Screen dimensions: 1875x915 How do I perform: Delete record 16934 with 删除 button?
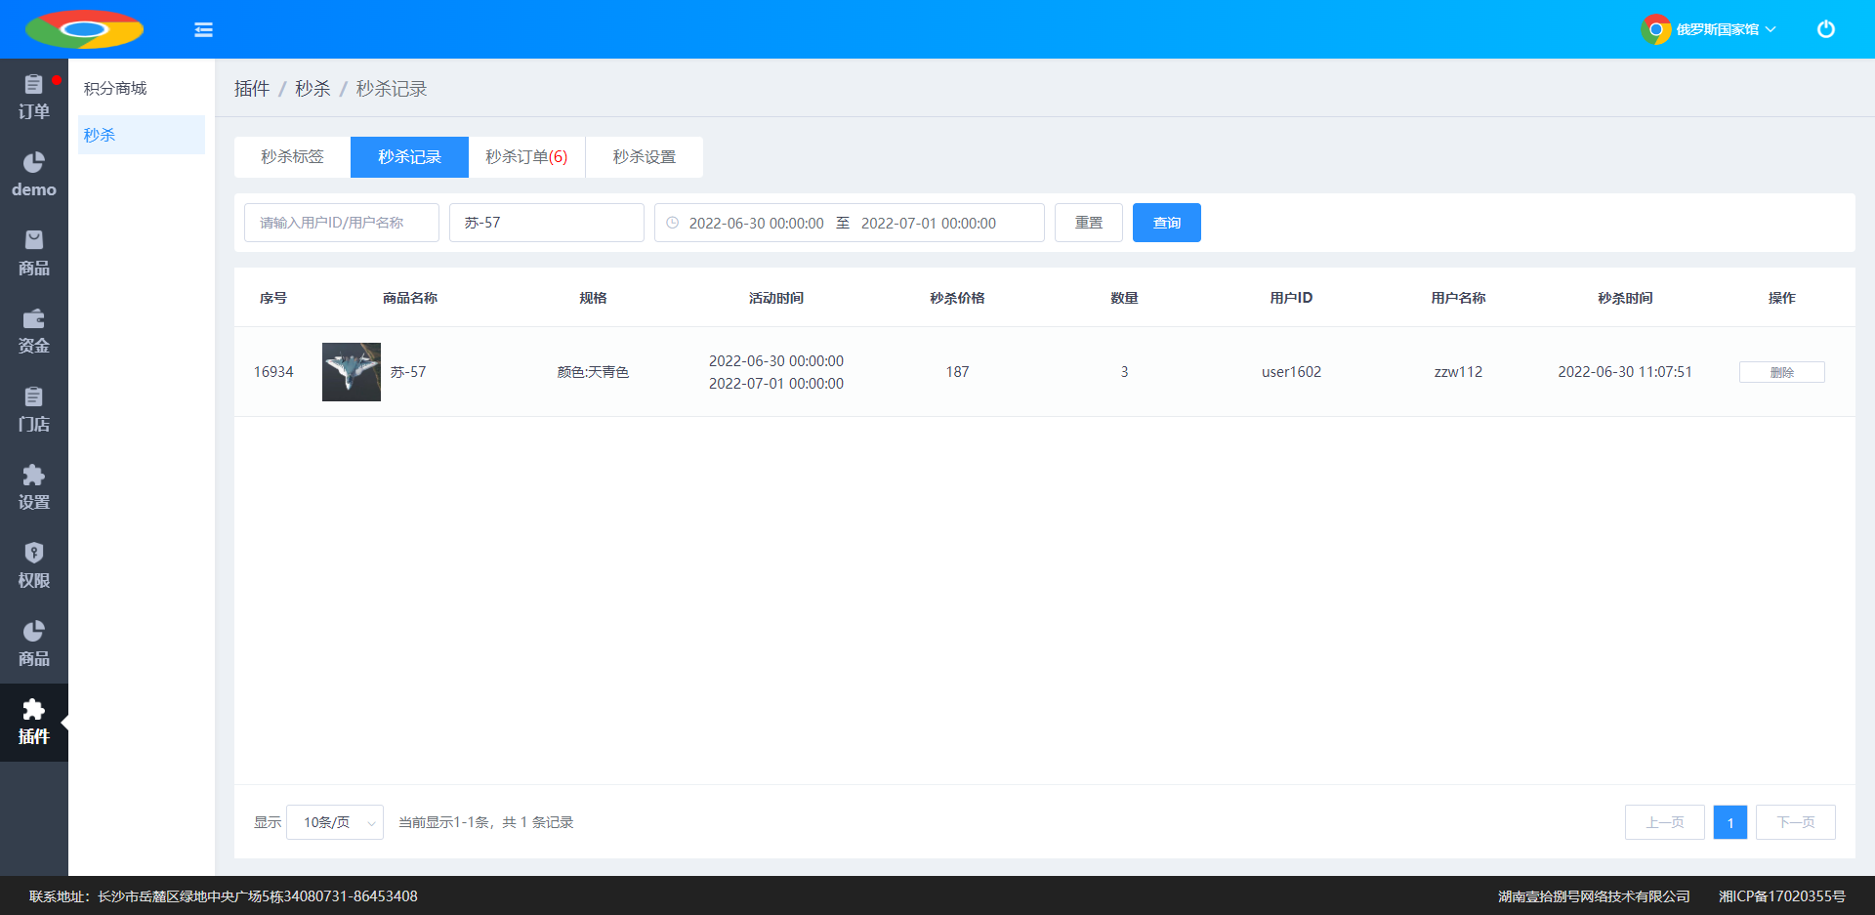point(1782,372)
